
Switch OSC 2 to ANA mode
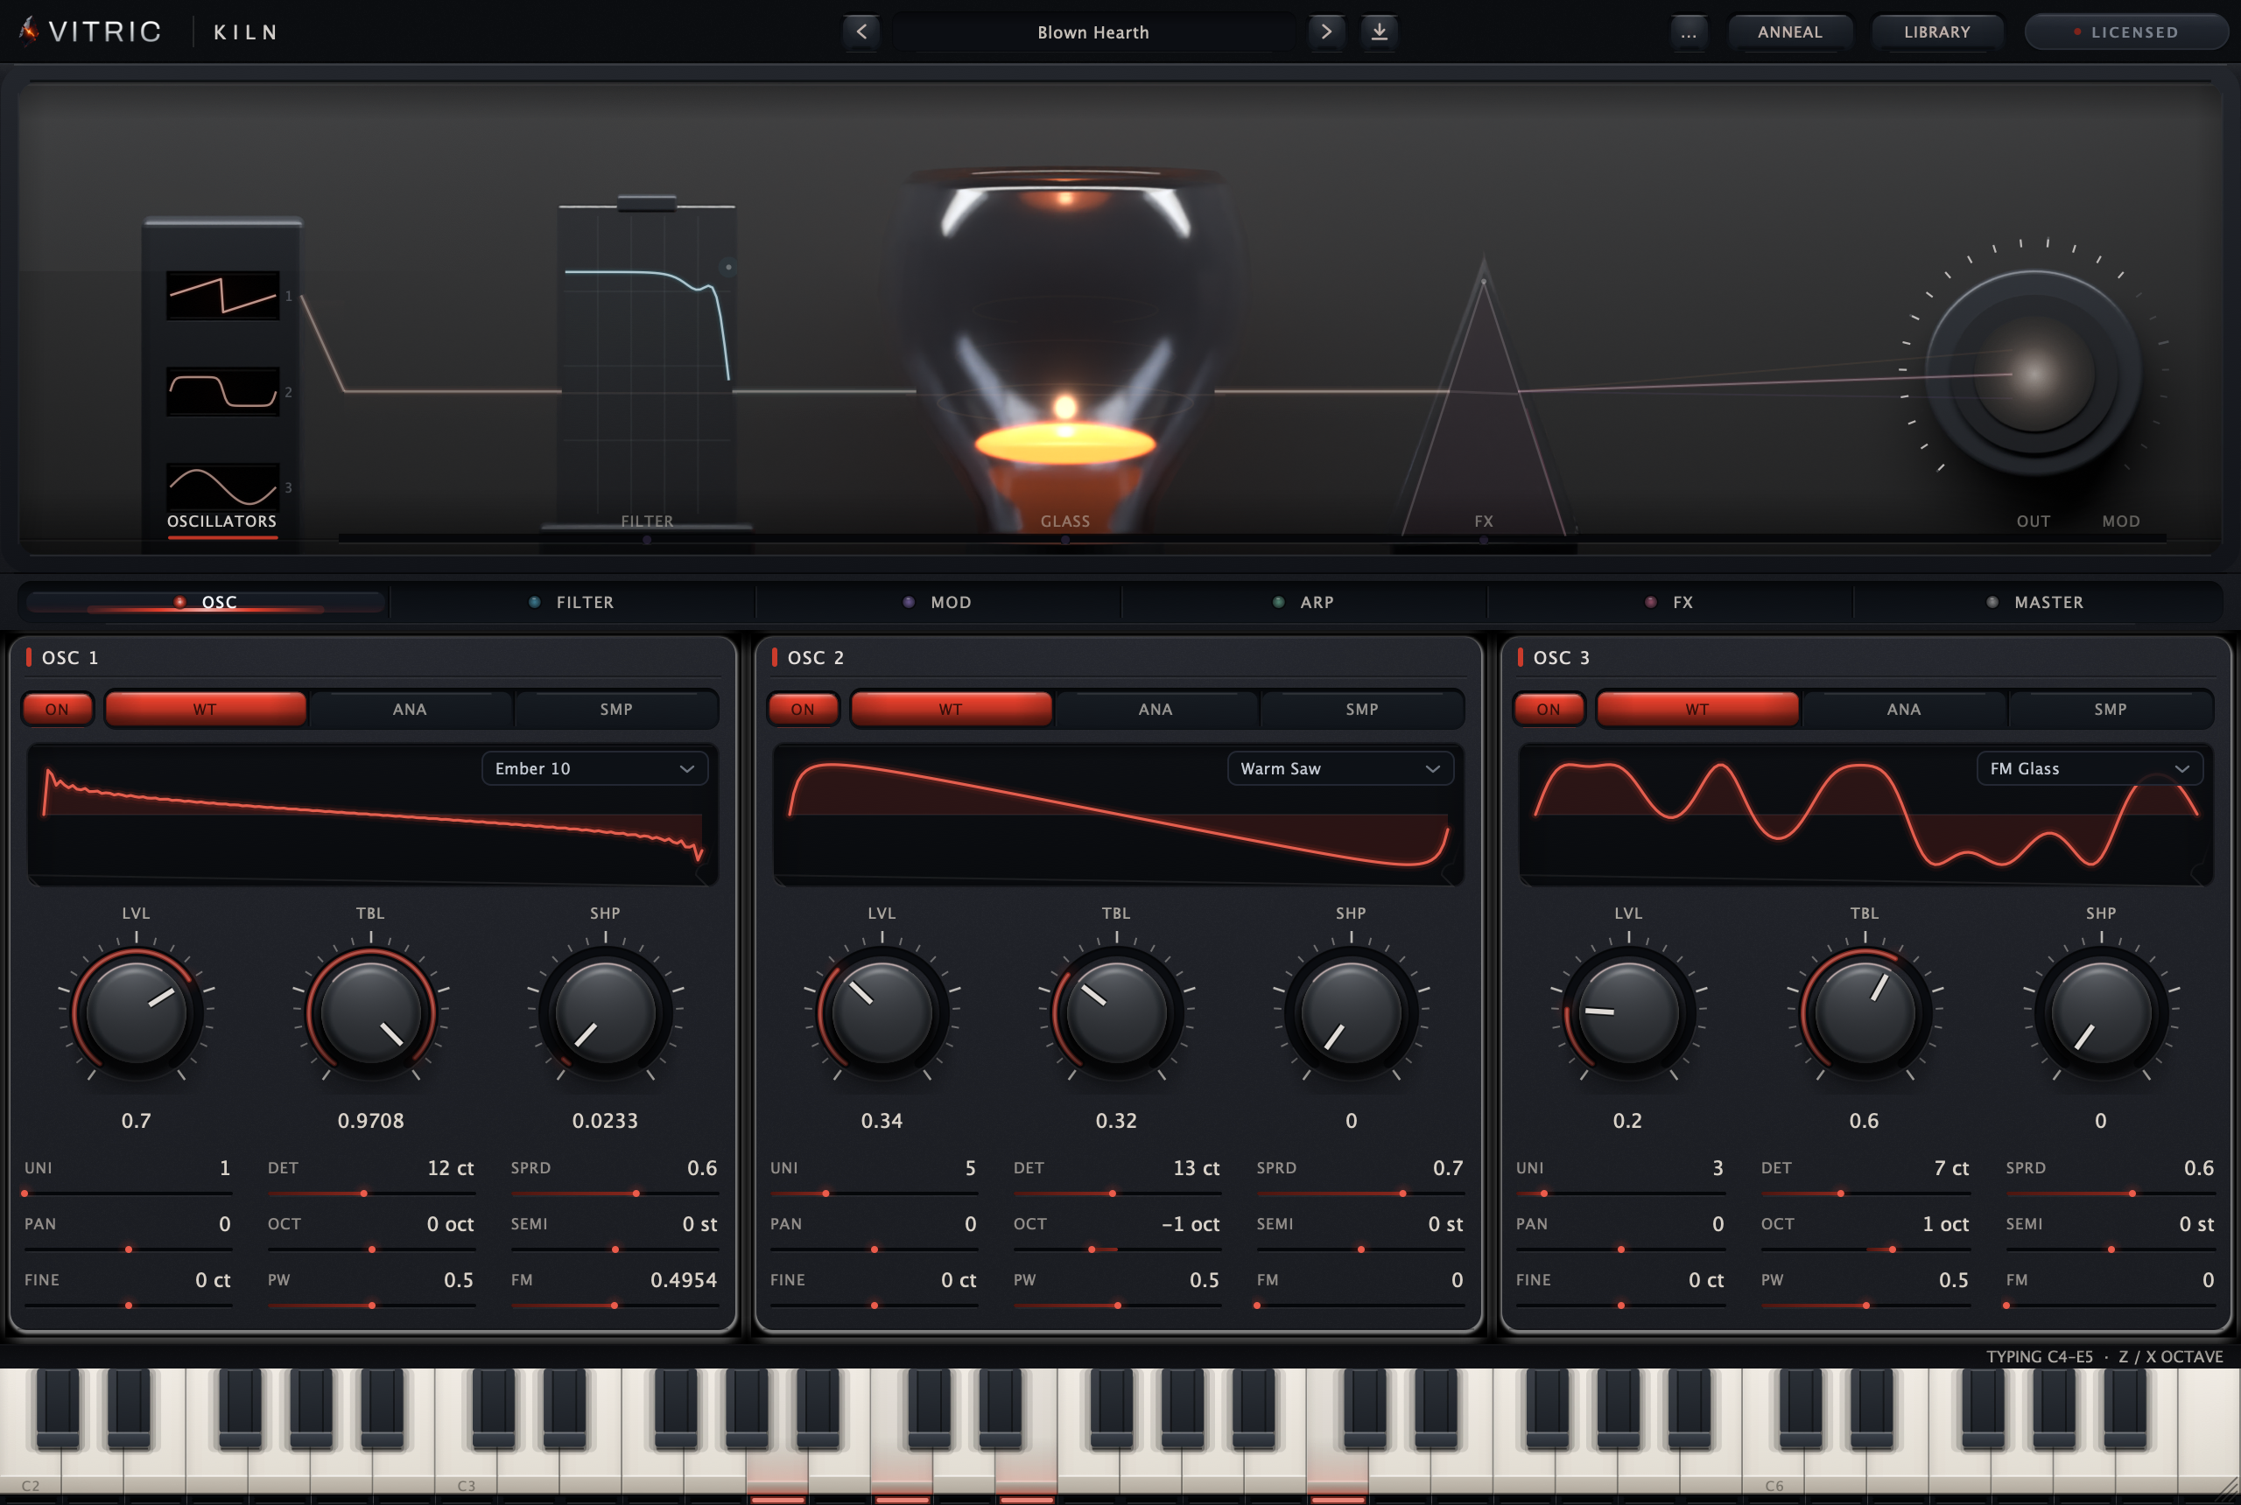click(x=1156, y=710)
